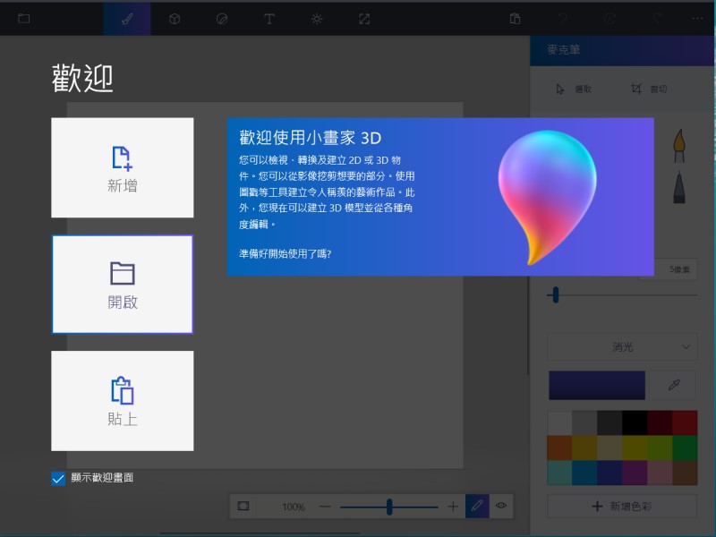716x537 pixels.
Task: Toggle the pencil 2D view button
Action: [x=477, y=506]
